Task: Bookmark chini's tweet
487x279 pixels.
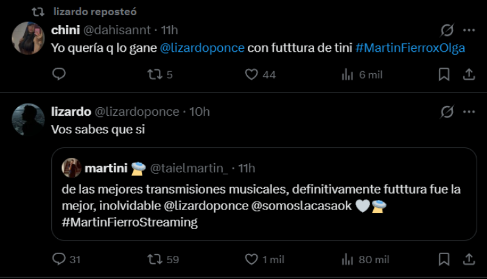Action: [444, 74]
